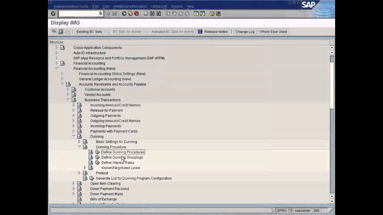The height and width of the screenshot is (215, 383).
Task: Collapse the Dunning Procedure node
Action: [79, 147]
